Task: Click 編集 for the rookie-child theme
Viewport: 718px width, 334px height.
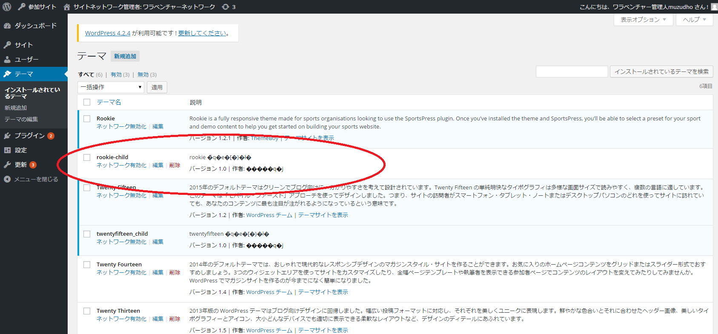Action: pos(158,166)
